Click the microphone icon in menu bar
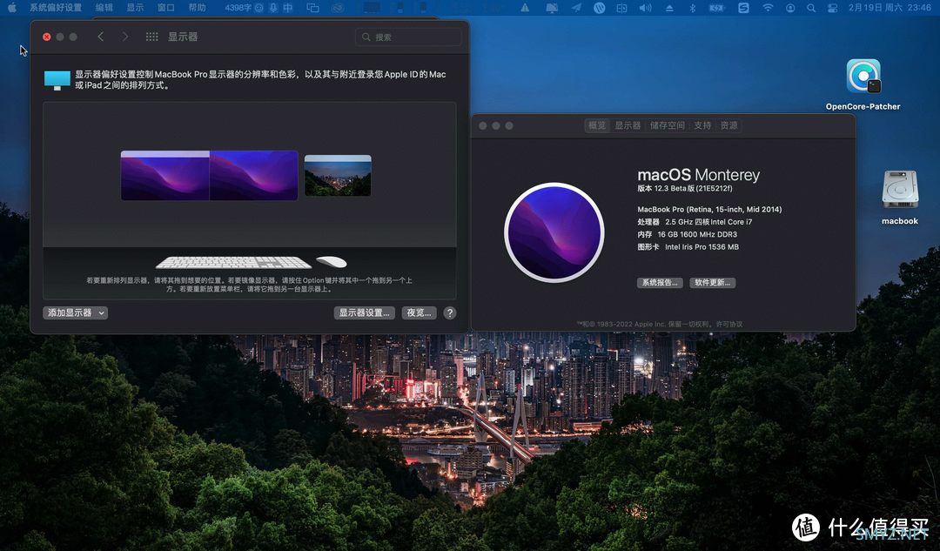 [x=273, y=8]
